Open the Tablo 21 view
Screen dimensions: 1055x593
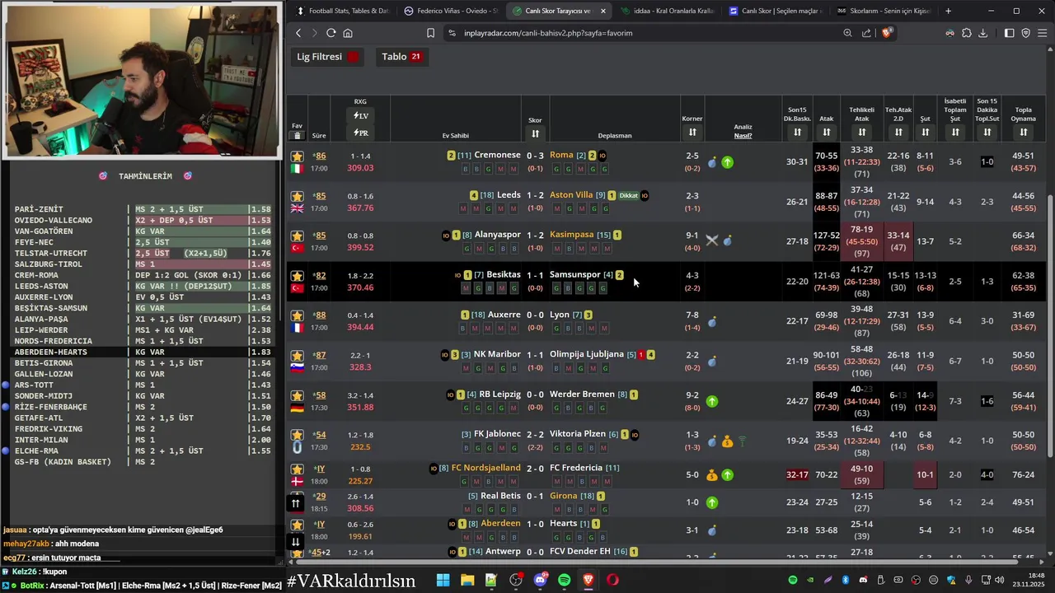(401, 57)
